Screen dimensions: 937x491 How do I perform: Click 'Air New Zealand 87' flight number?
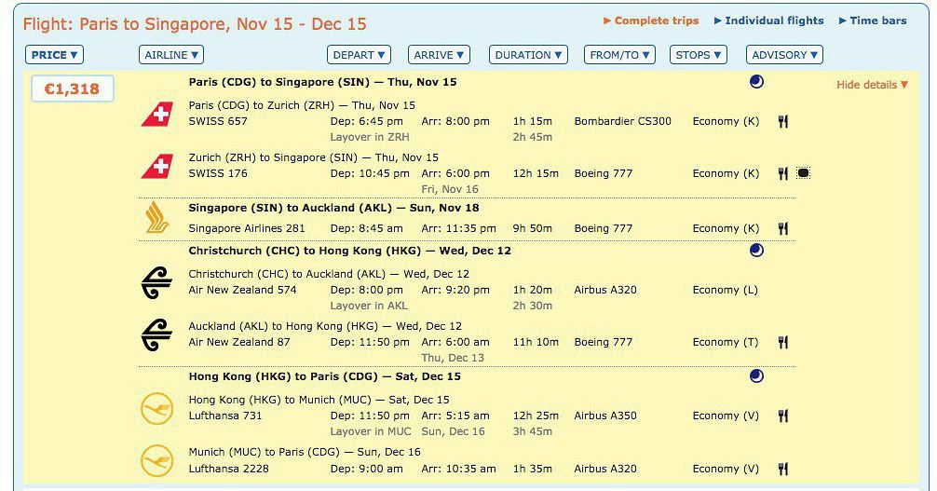tap(239, 342)
